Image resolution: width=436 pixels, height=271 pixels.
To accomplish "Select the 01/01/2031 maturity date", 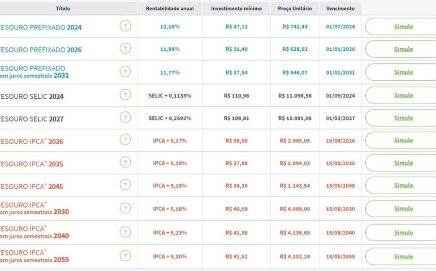I will pyautogui.click(x=341, y=73).
